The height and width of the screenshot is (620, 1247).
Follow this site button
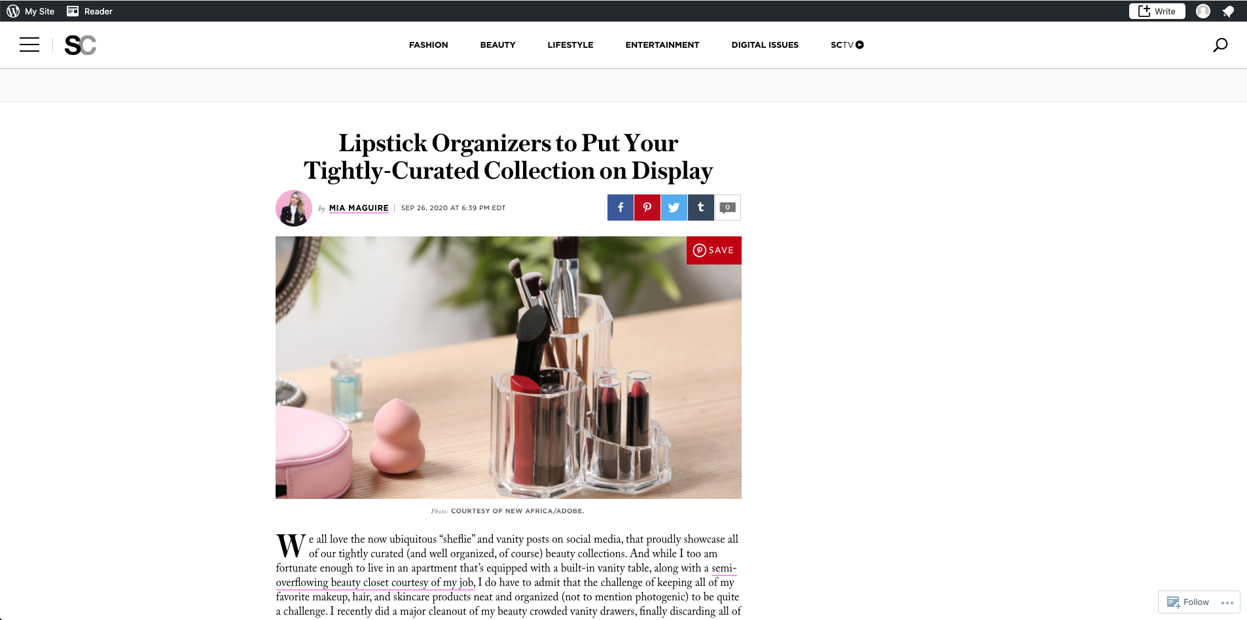pos(1188,602)
